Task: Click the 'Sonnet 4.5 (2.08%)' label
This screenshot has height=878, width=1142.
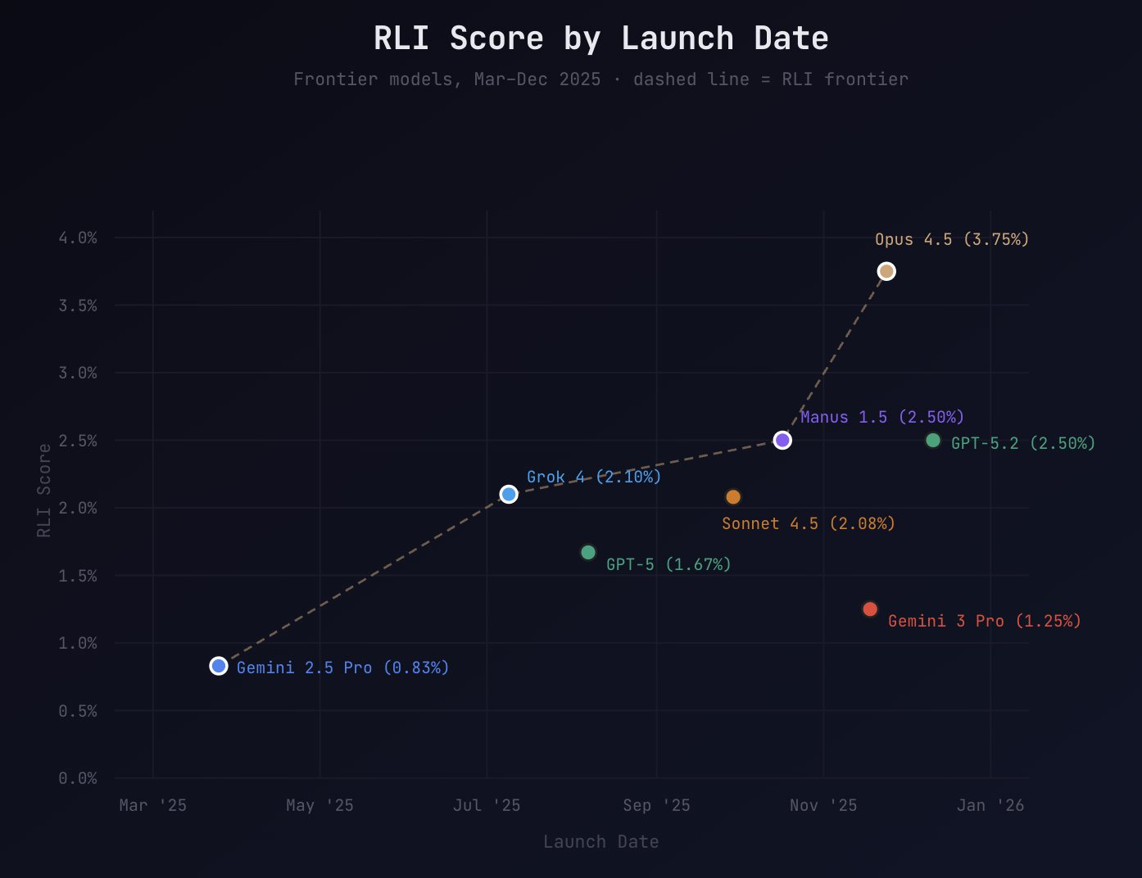Action: [x=809, y=523]
